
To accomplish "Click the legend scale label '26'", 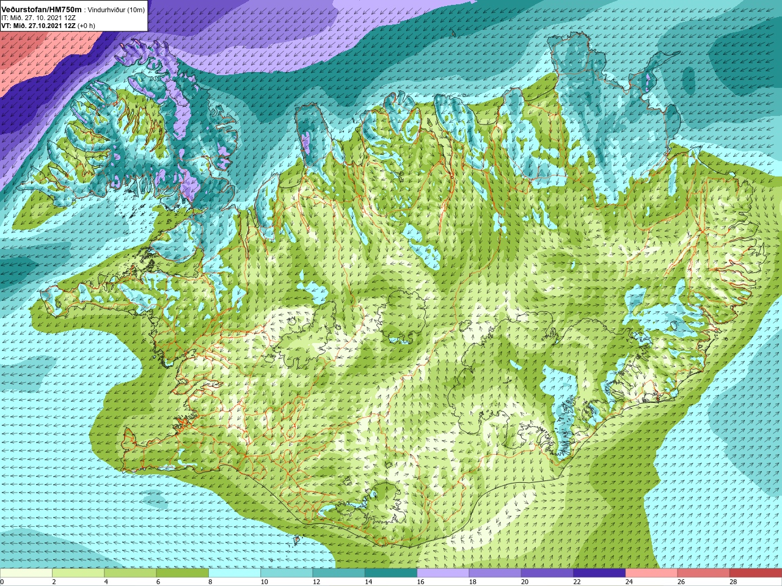I will click(x=681, y=582).
